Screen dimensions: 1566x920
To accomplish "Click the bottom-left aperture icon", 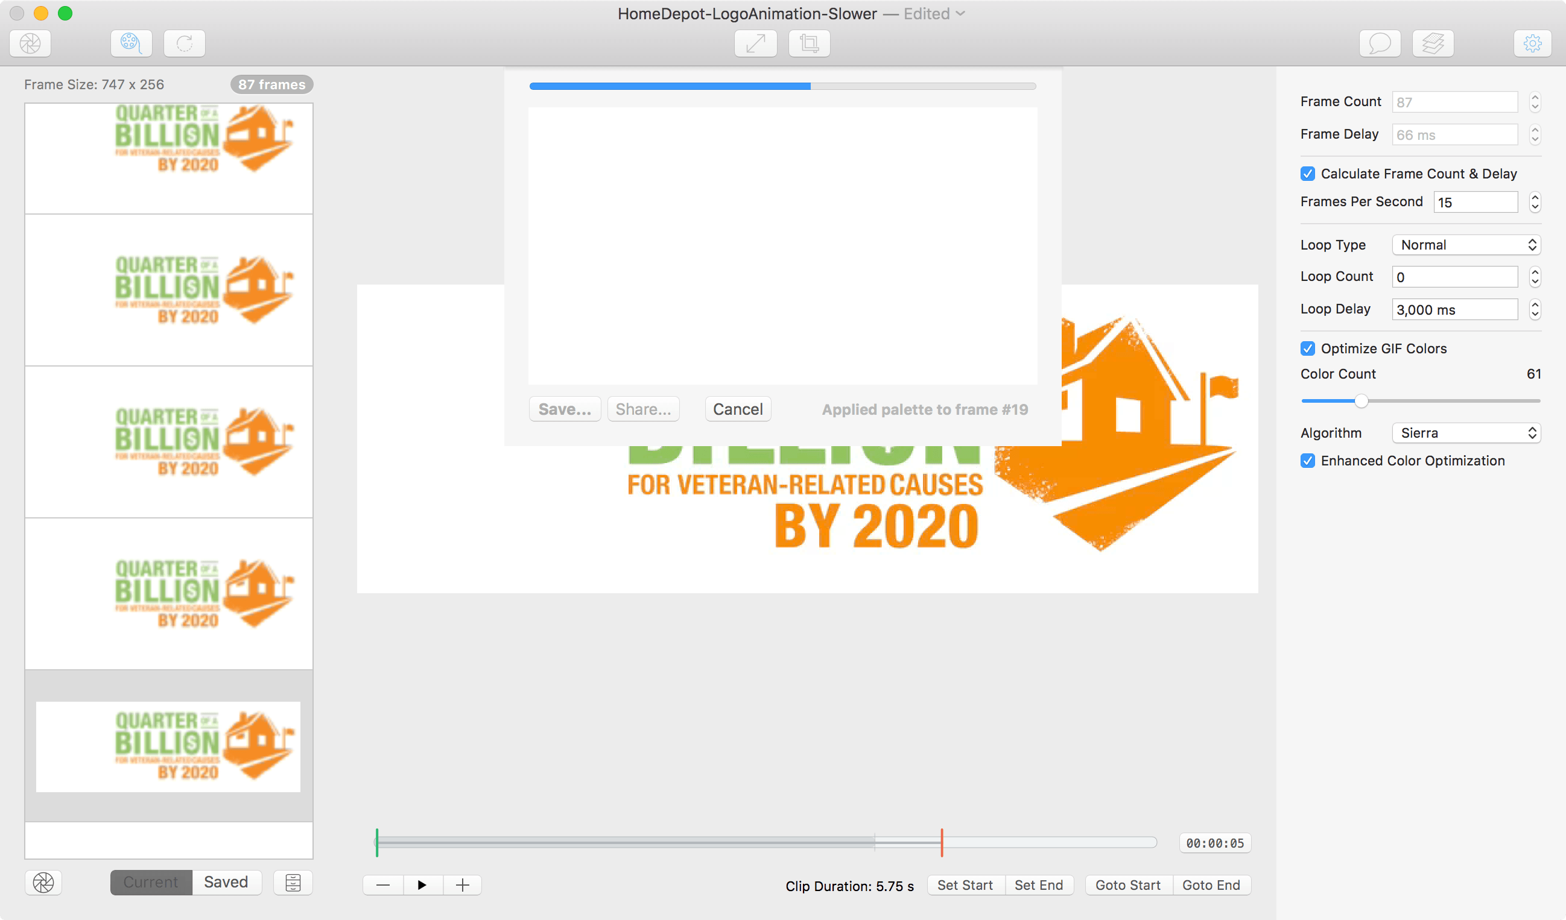I will [x=43, y=883].
